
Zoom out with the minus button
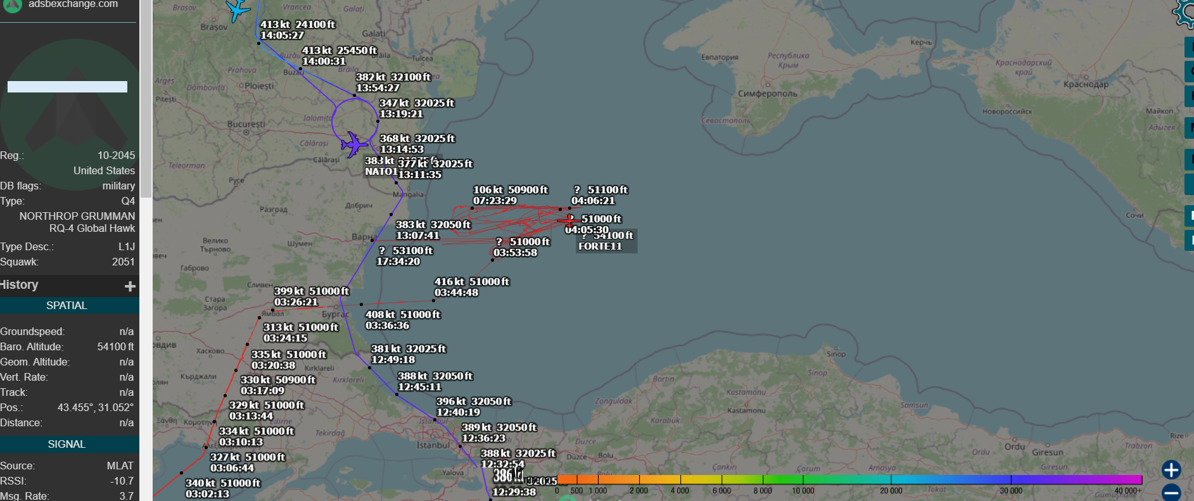(x=1171, y=491)
